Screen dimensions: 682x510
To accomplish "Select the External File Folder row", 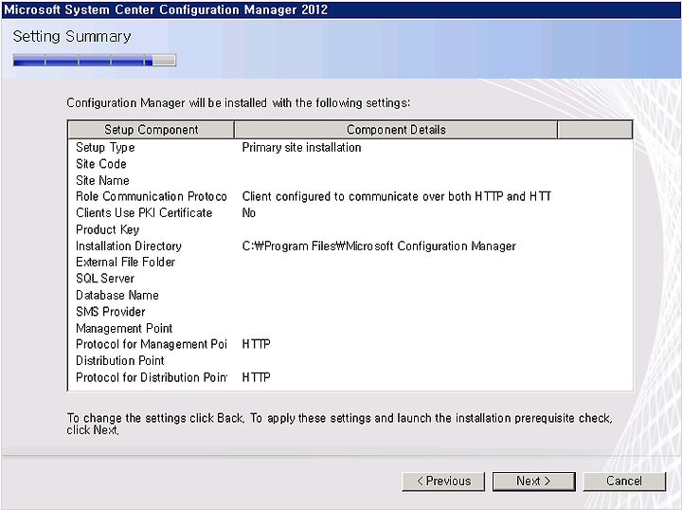I will (350, 263).
